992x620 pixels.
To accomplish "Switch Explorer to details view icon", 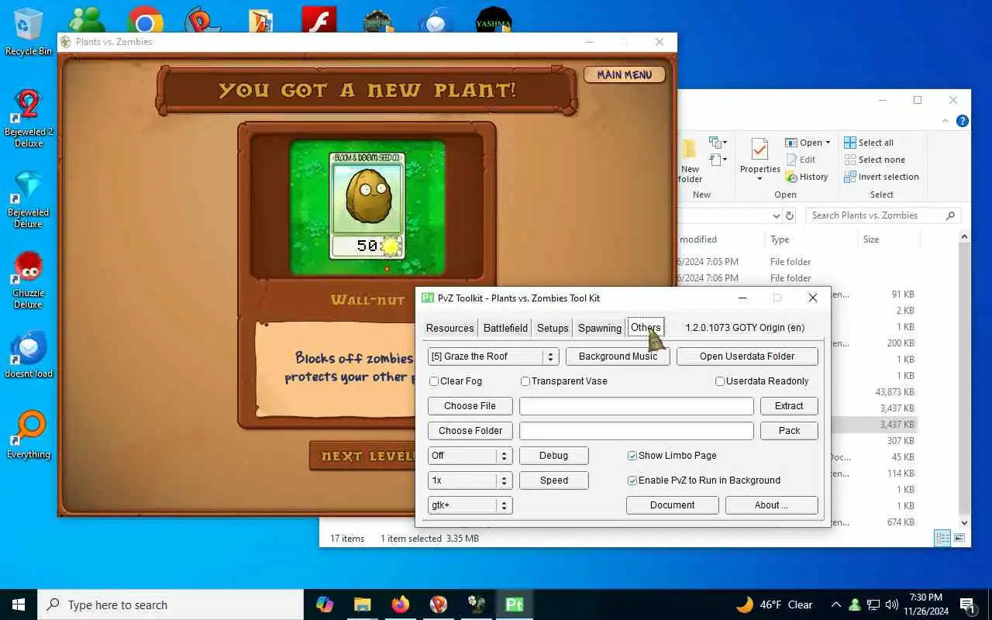I will (x=942, y=538).
